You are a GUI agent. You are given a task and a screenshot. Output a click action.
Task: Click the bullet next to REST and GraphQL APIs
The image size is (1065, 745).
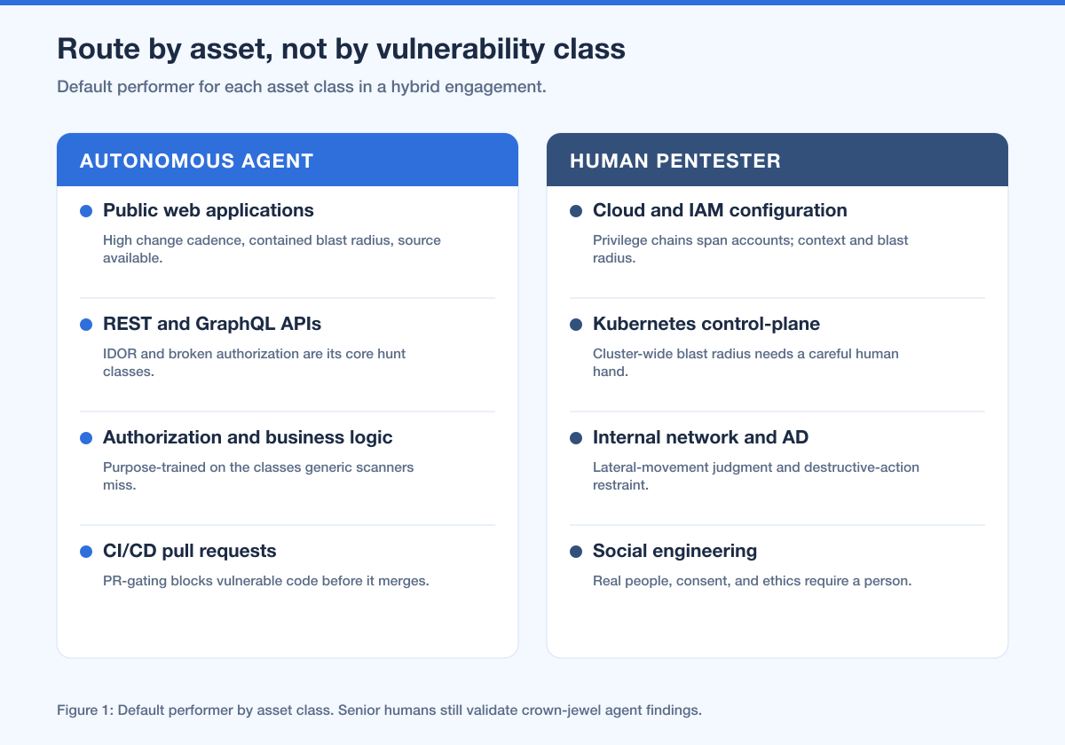[86, 325]
